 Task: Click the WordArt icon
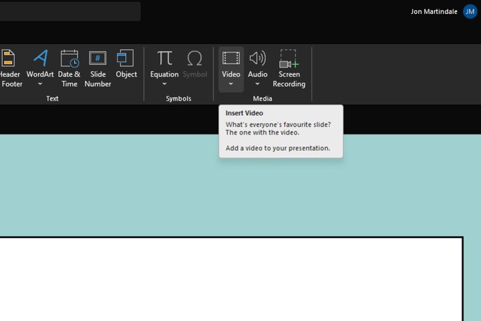pos(41,58)
